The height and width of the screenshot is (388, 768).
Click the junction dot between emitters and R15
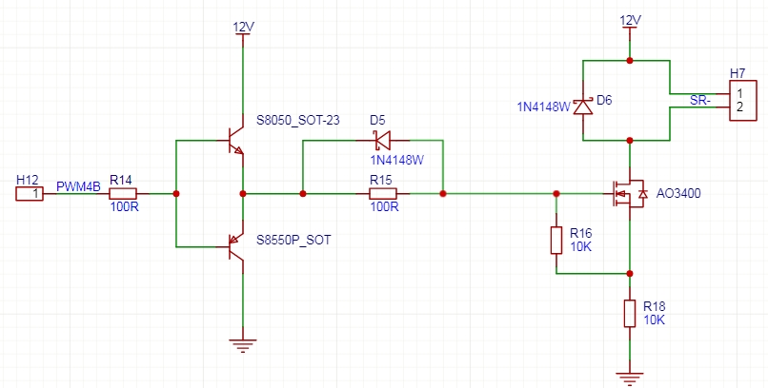[303, 194]
